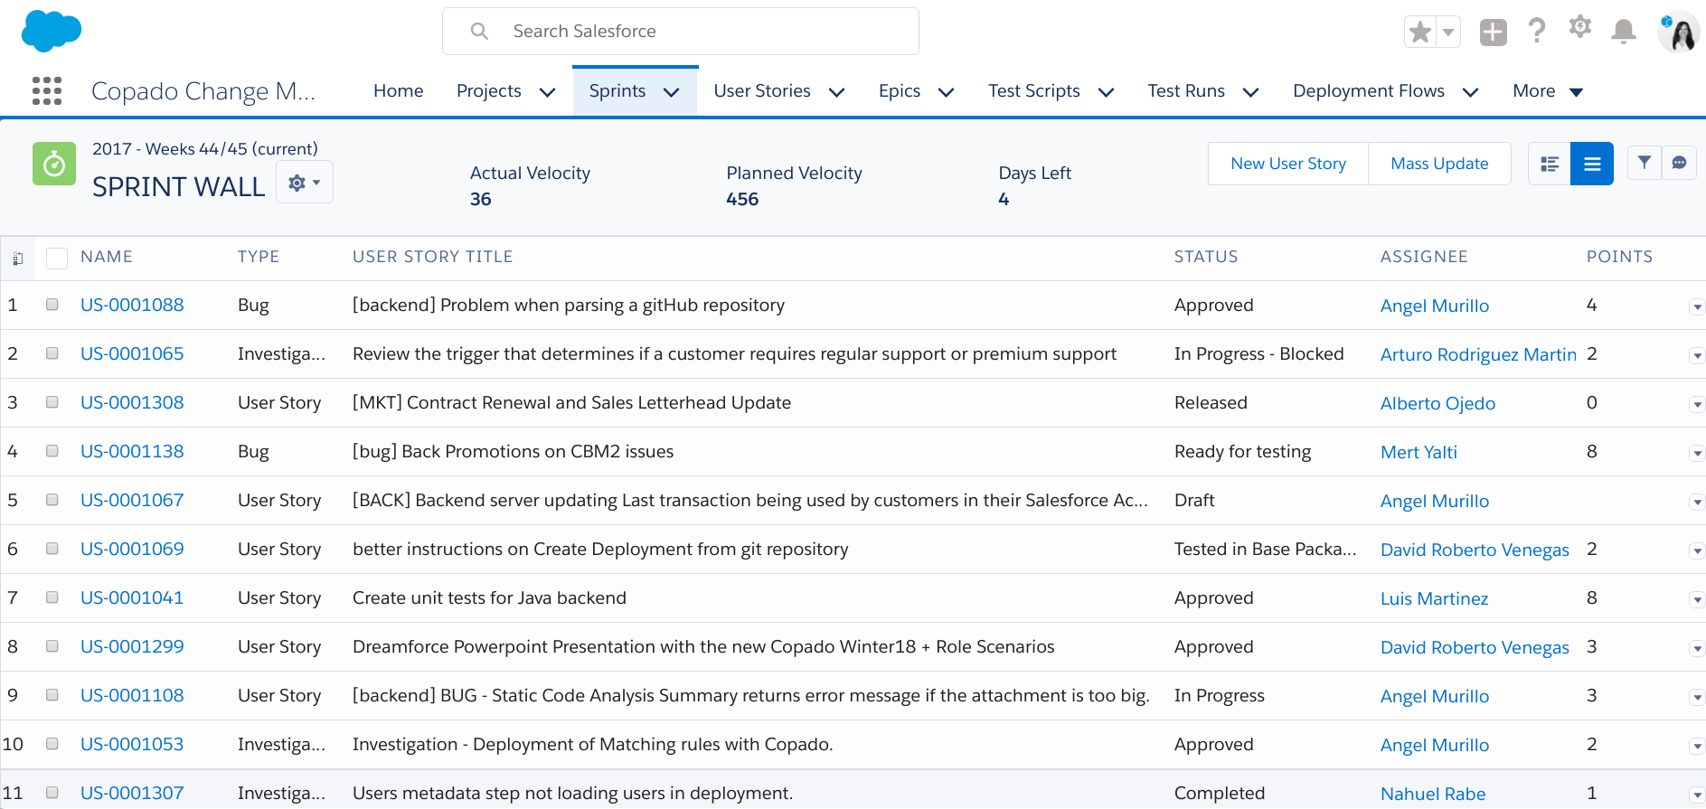
Task: Click the row-number column header icon
Action: click(17, 259)
